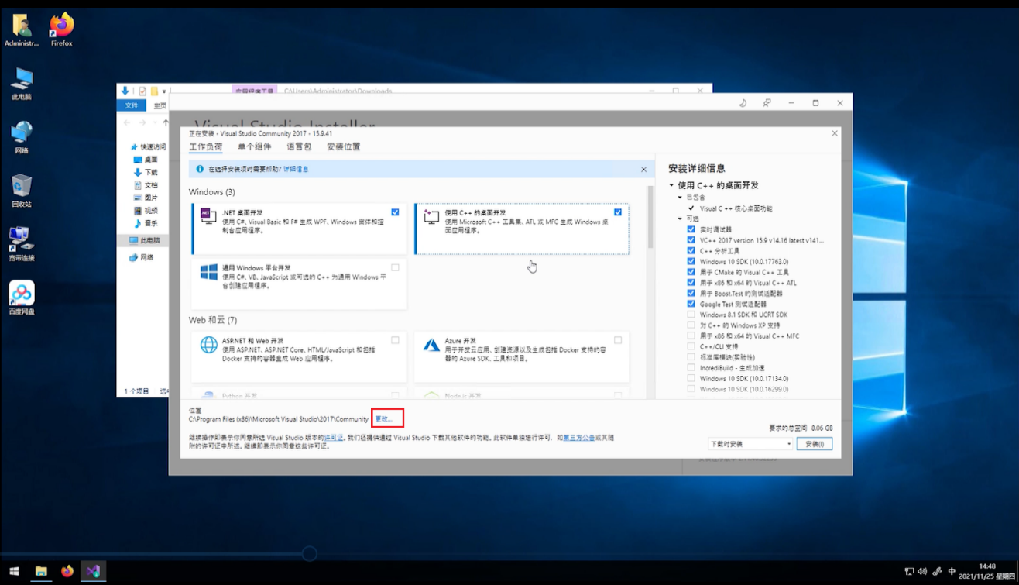Image resolution: width=1019 pixels, height=585 pixels.
Task: Open File Explorer from the taskbar
Action: click(41, 572)
